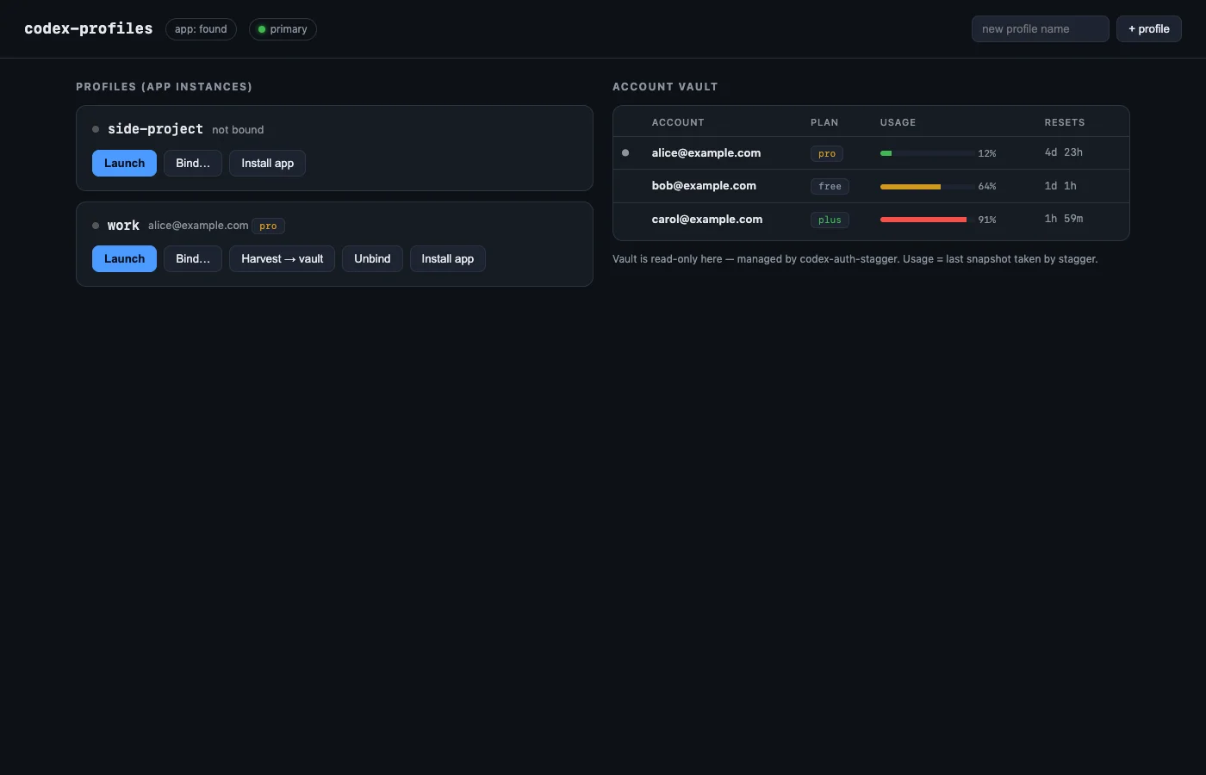
Task: Click the PLAN column header
Action: click(x=824, y=122)
